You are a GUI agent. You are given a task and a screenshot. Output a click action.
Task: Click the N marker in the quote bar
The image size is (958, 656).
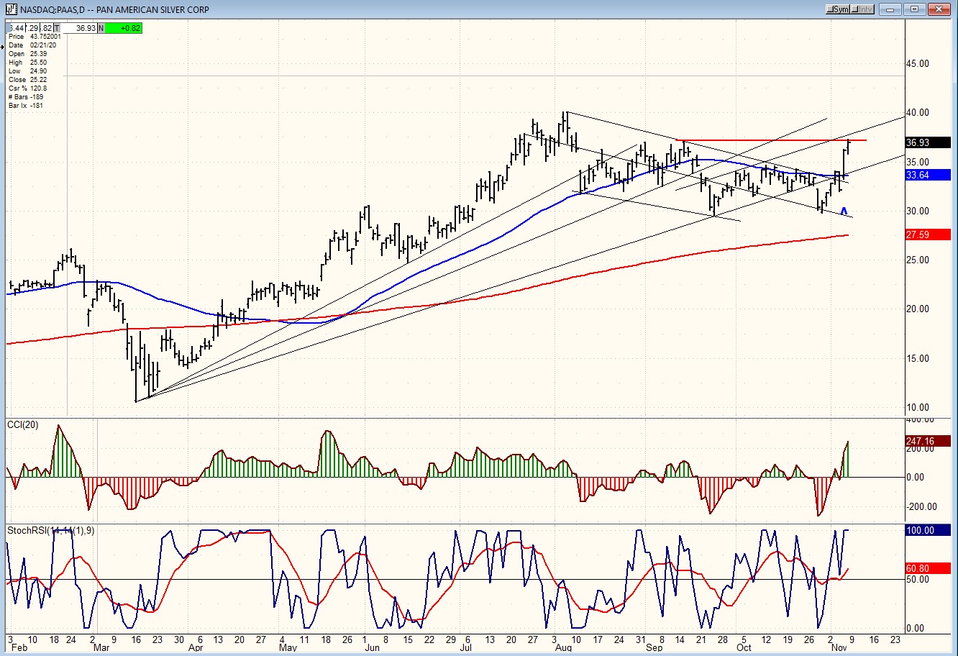click(x=101, y=28)
